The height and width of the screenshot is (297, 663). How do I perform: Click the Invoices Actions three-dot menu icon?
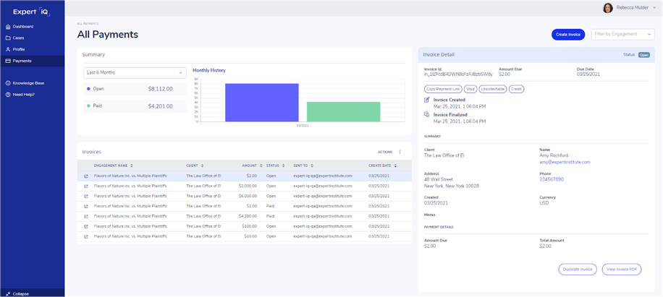pyautogui.click(x=400, y=152)
